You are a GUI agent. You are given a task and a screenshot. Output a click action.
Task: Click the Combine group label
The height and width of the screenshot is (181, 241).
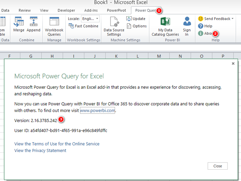[27, 40]
